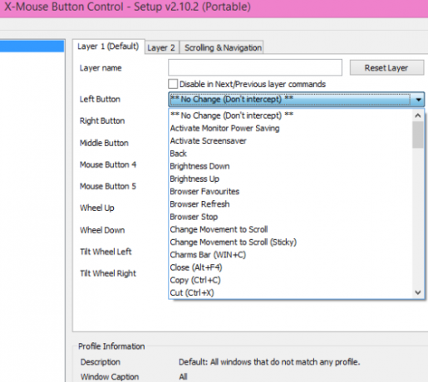Image resolution: width=428 pixels, height=382 pixels.
Task: Click the Layer name text field
Action: pos(255,67)
